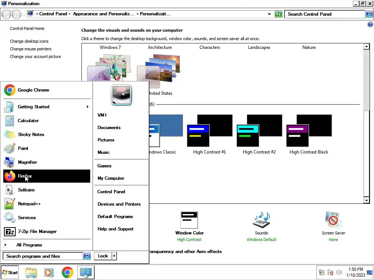The width and height of the screenshot is (374, 280).
Task: Click theme list scroll up arrow
Action: coord(367,46)
